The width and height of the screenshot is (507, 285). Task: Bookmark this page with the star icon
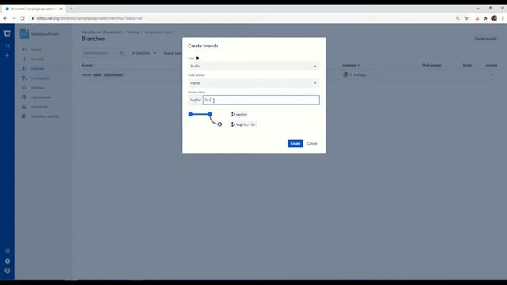point(467,18)
